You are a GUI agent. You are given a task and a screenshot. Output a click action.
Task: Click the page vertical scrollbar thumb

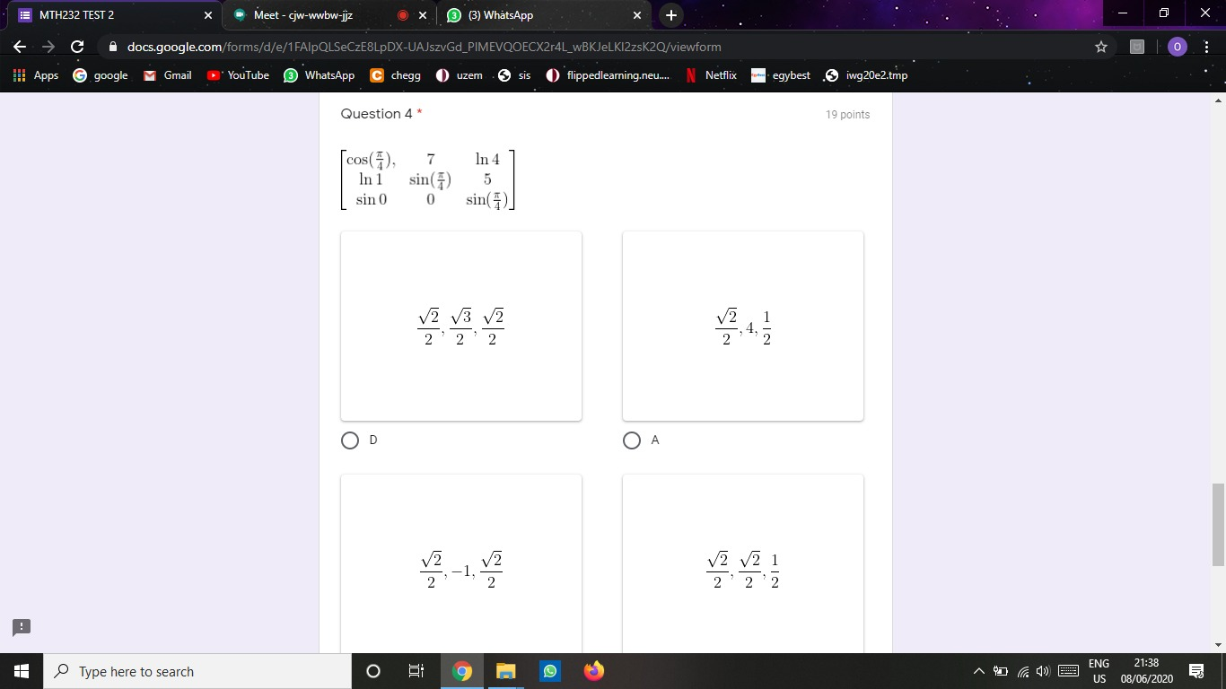click(x=1218, y=525)
